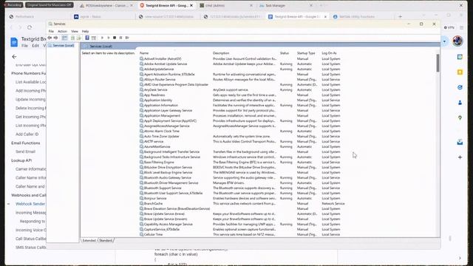Open Calendar icon in Docs side panel

click(x=460, y=57)
